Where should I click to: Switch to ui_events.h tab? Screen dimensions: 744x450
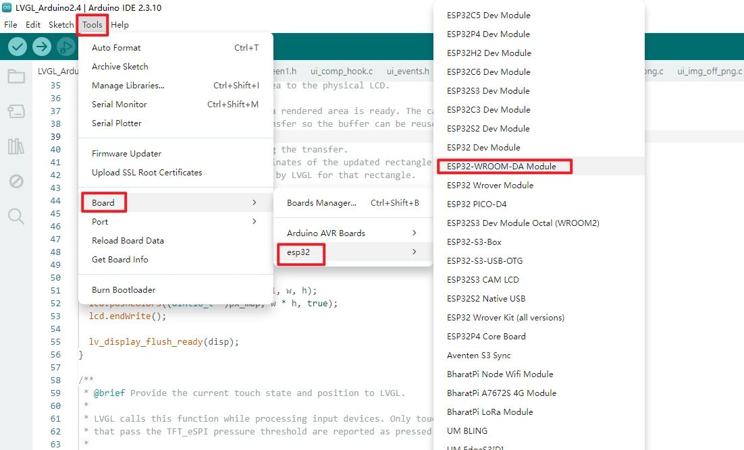(x=408, y=71)
